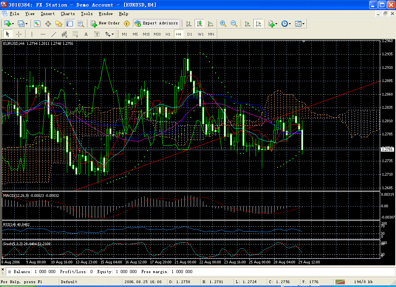
Task: Select the crosshair cursor tool
Action: (19, 34)
